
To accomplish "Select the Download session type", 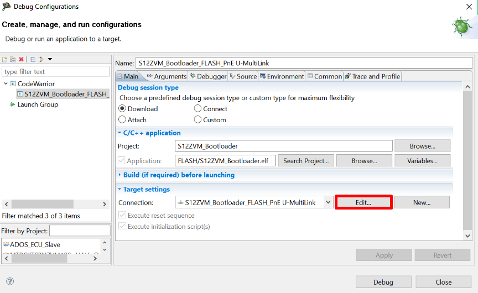I will 122,108.
